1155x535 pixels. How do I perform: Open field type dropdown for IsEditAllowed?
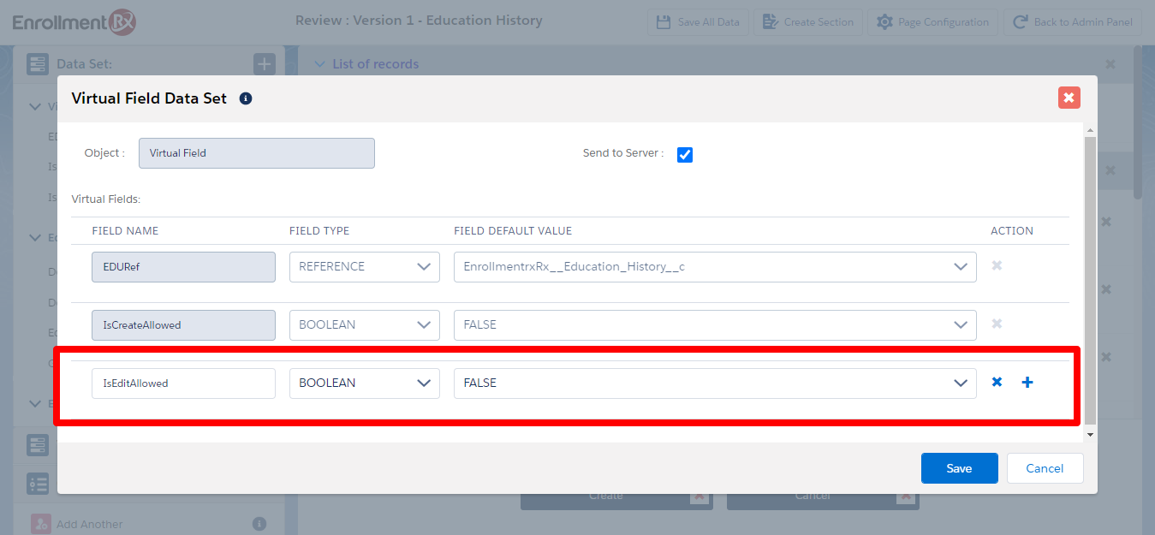tap(364, 383)
